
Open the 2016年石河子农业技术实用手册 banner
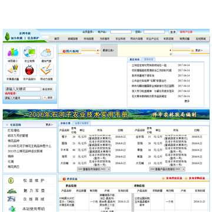106,114
